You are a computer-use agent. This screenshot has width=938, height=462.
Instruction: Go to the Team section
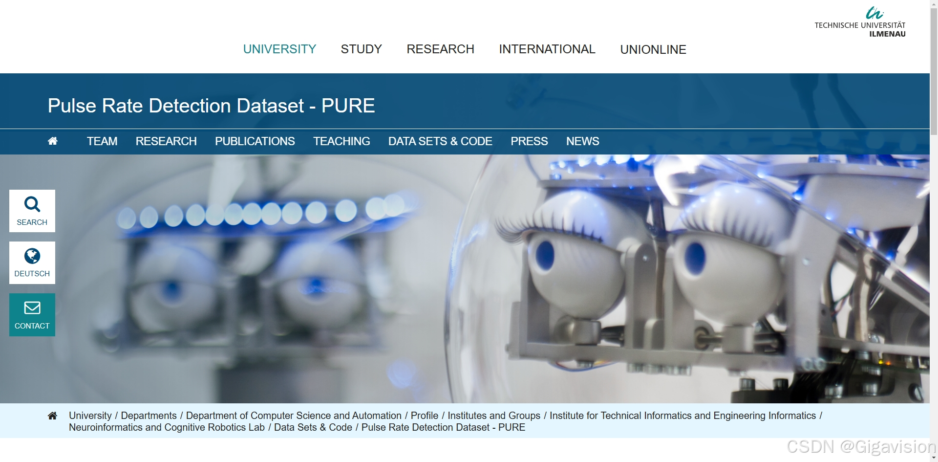(102, 141)
